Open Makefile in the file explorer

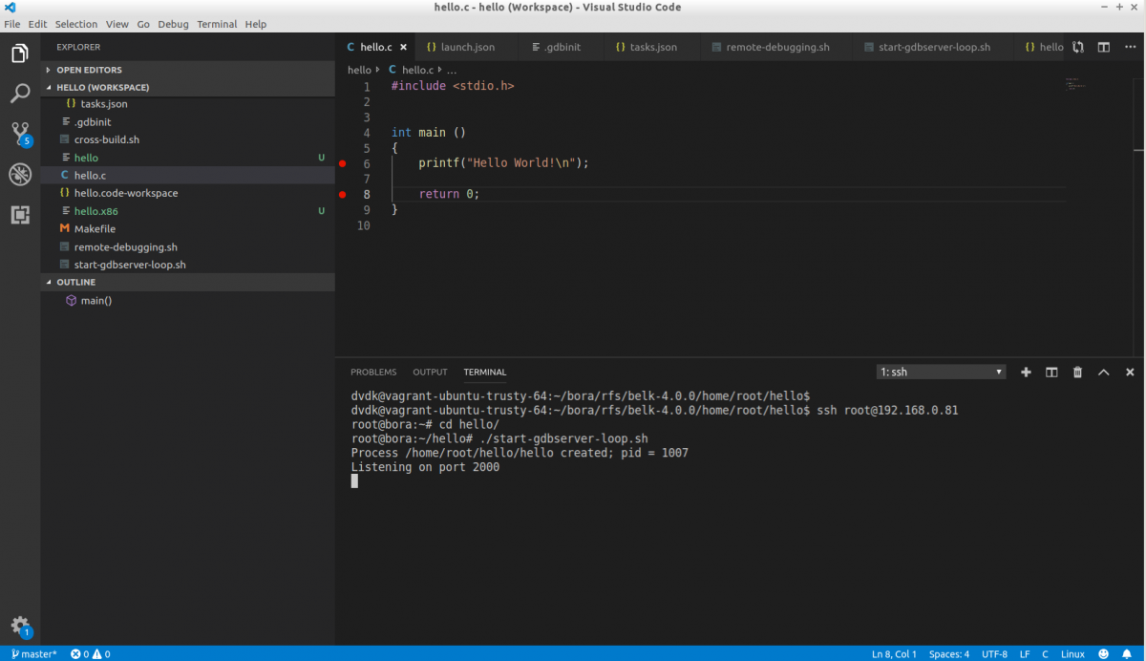95,229
